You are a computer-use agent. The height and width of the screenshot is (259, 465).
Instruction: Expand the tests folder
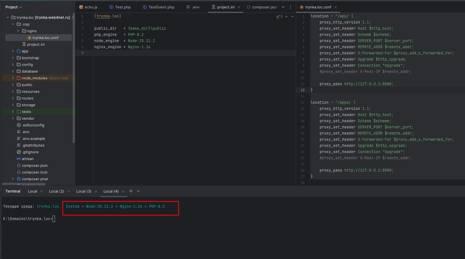[x=13, y=112]
